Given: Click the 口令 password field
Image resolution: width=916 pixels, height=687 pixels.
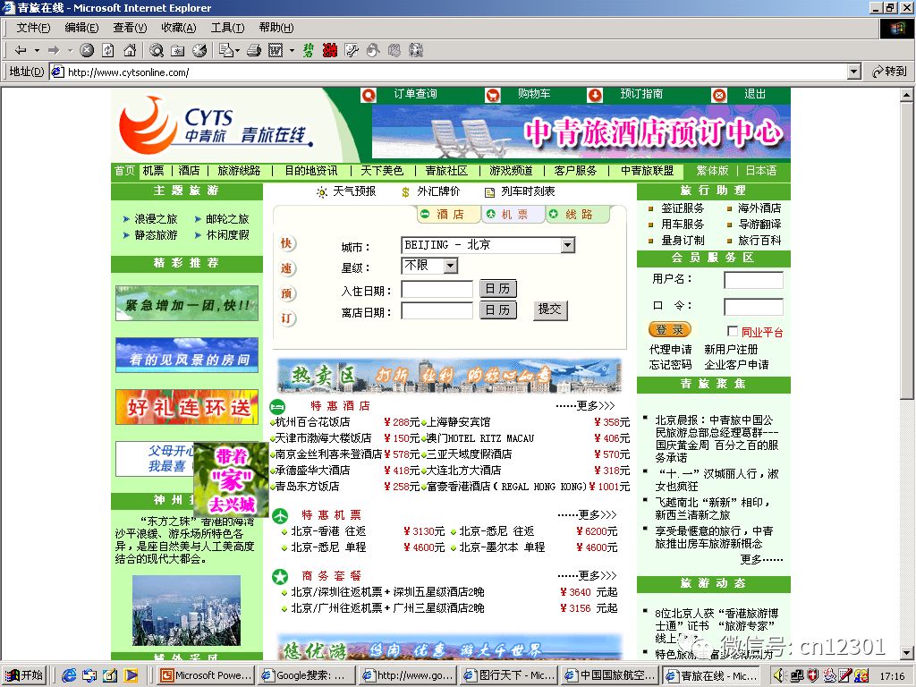Looking at the screenshot, I should (x=753, y=308).
